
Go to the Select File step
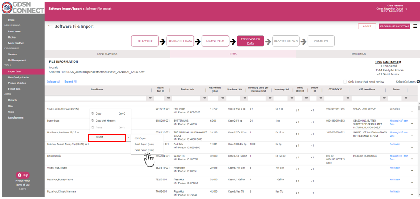[x=145, y=41]
